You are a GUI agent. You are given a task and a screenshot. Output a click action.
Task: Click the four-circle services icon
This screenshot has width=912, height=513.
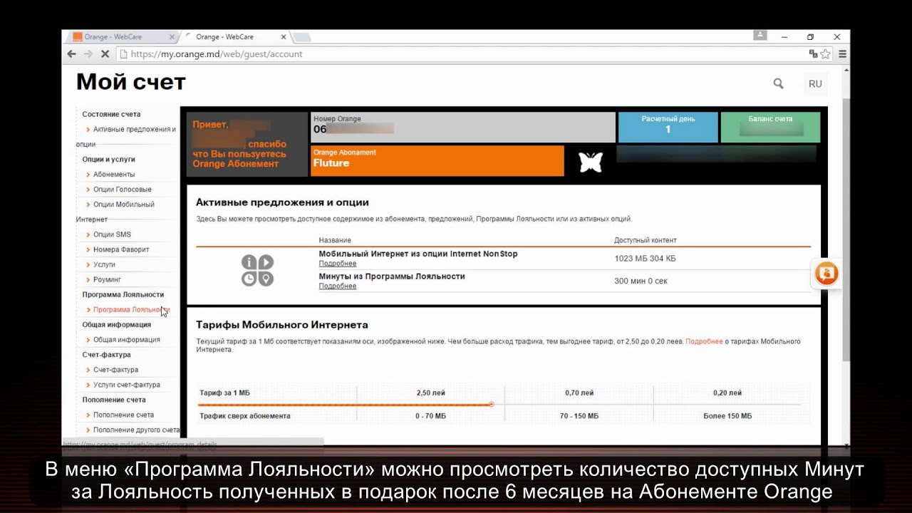pyautogui.click(x=257, y=271)
